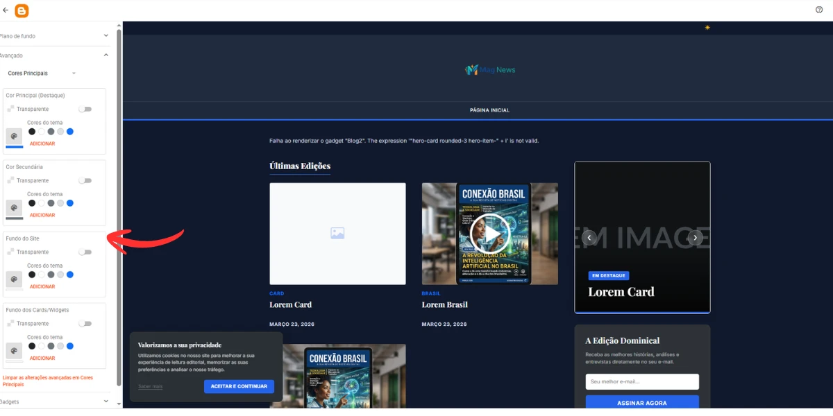833x416 pixels.
Task: Click Limpar as alterações avançadas link
Action: pyautogui.click(x=48, y=381)
